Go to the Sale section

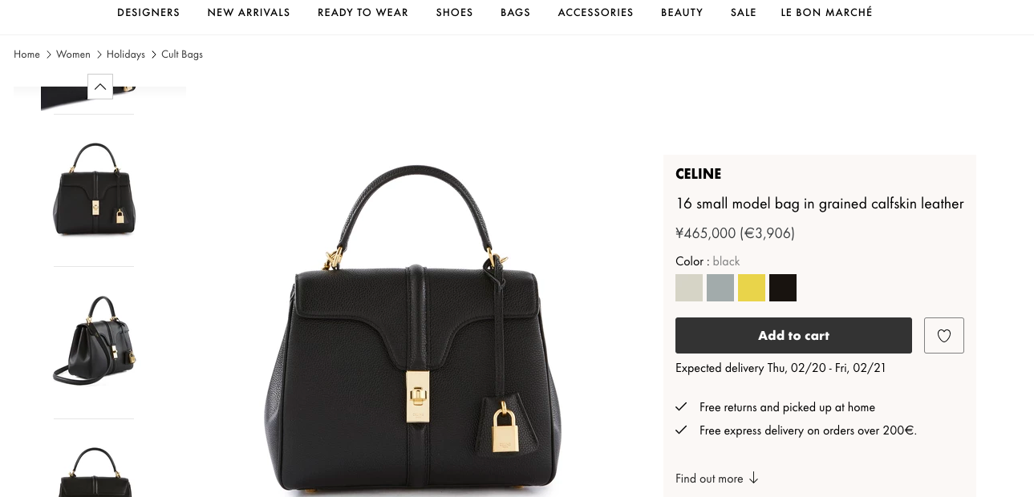click(x=744, y=13)
